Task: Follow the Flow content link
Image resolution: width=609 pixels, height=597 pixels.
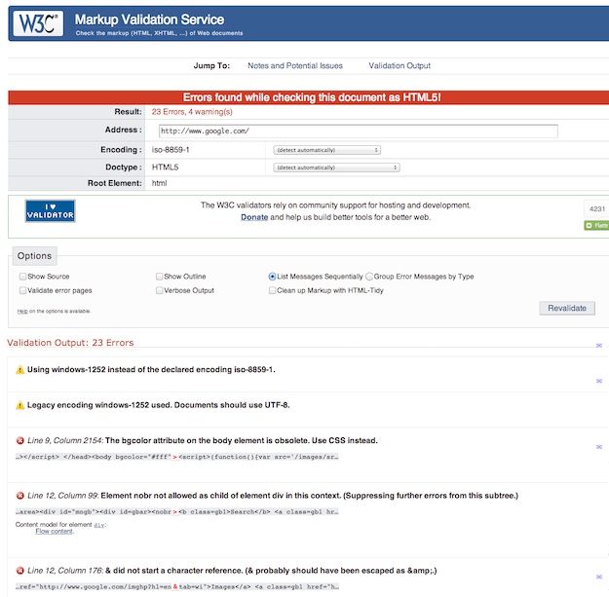Action: 54,532
